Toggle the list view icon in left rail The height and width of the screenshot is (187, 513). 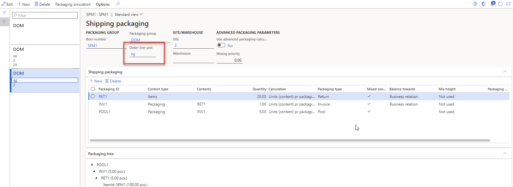(x=4, y=21)
